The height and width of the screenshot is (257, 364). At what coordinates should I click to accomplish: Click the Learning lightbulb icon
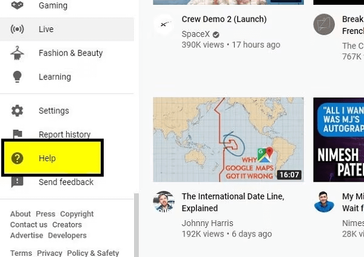(x=18, y=77)
